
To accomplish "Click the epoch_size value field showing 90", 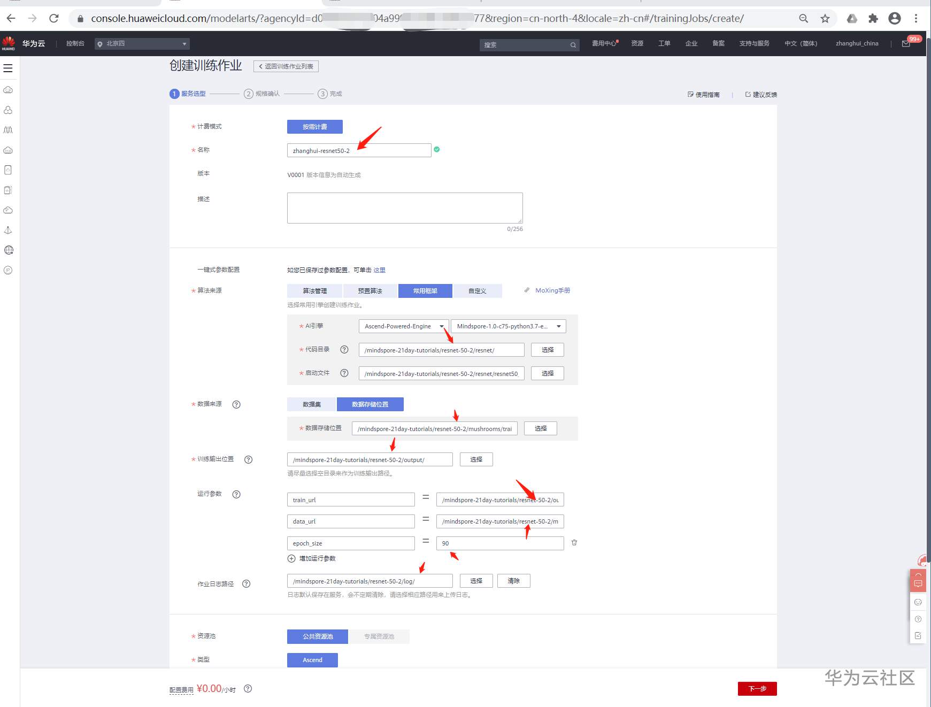I will (x=500, y=543).
